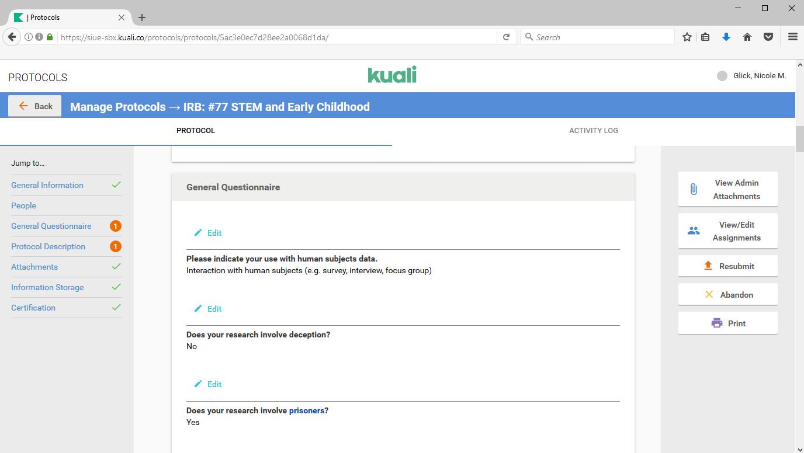This screenshot has height=453, width=804.
Task: Jump to Protocol Description section
Action: (48, 246)
